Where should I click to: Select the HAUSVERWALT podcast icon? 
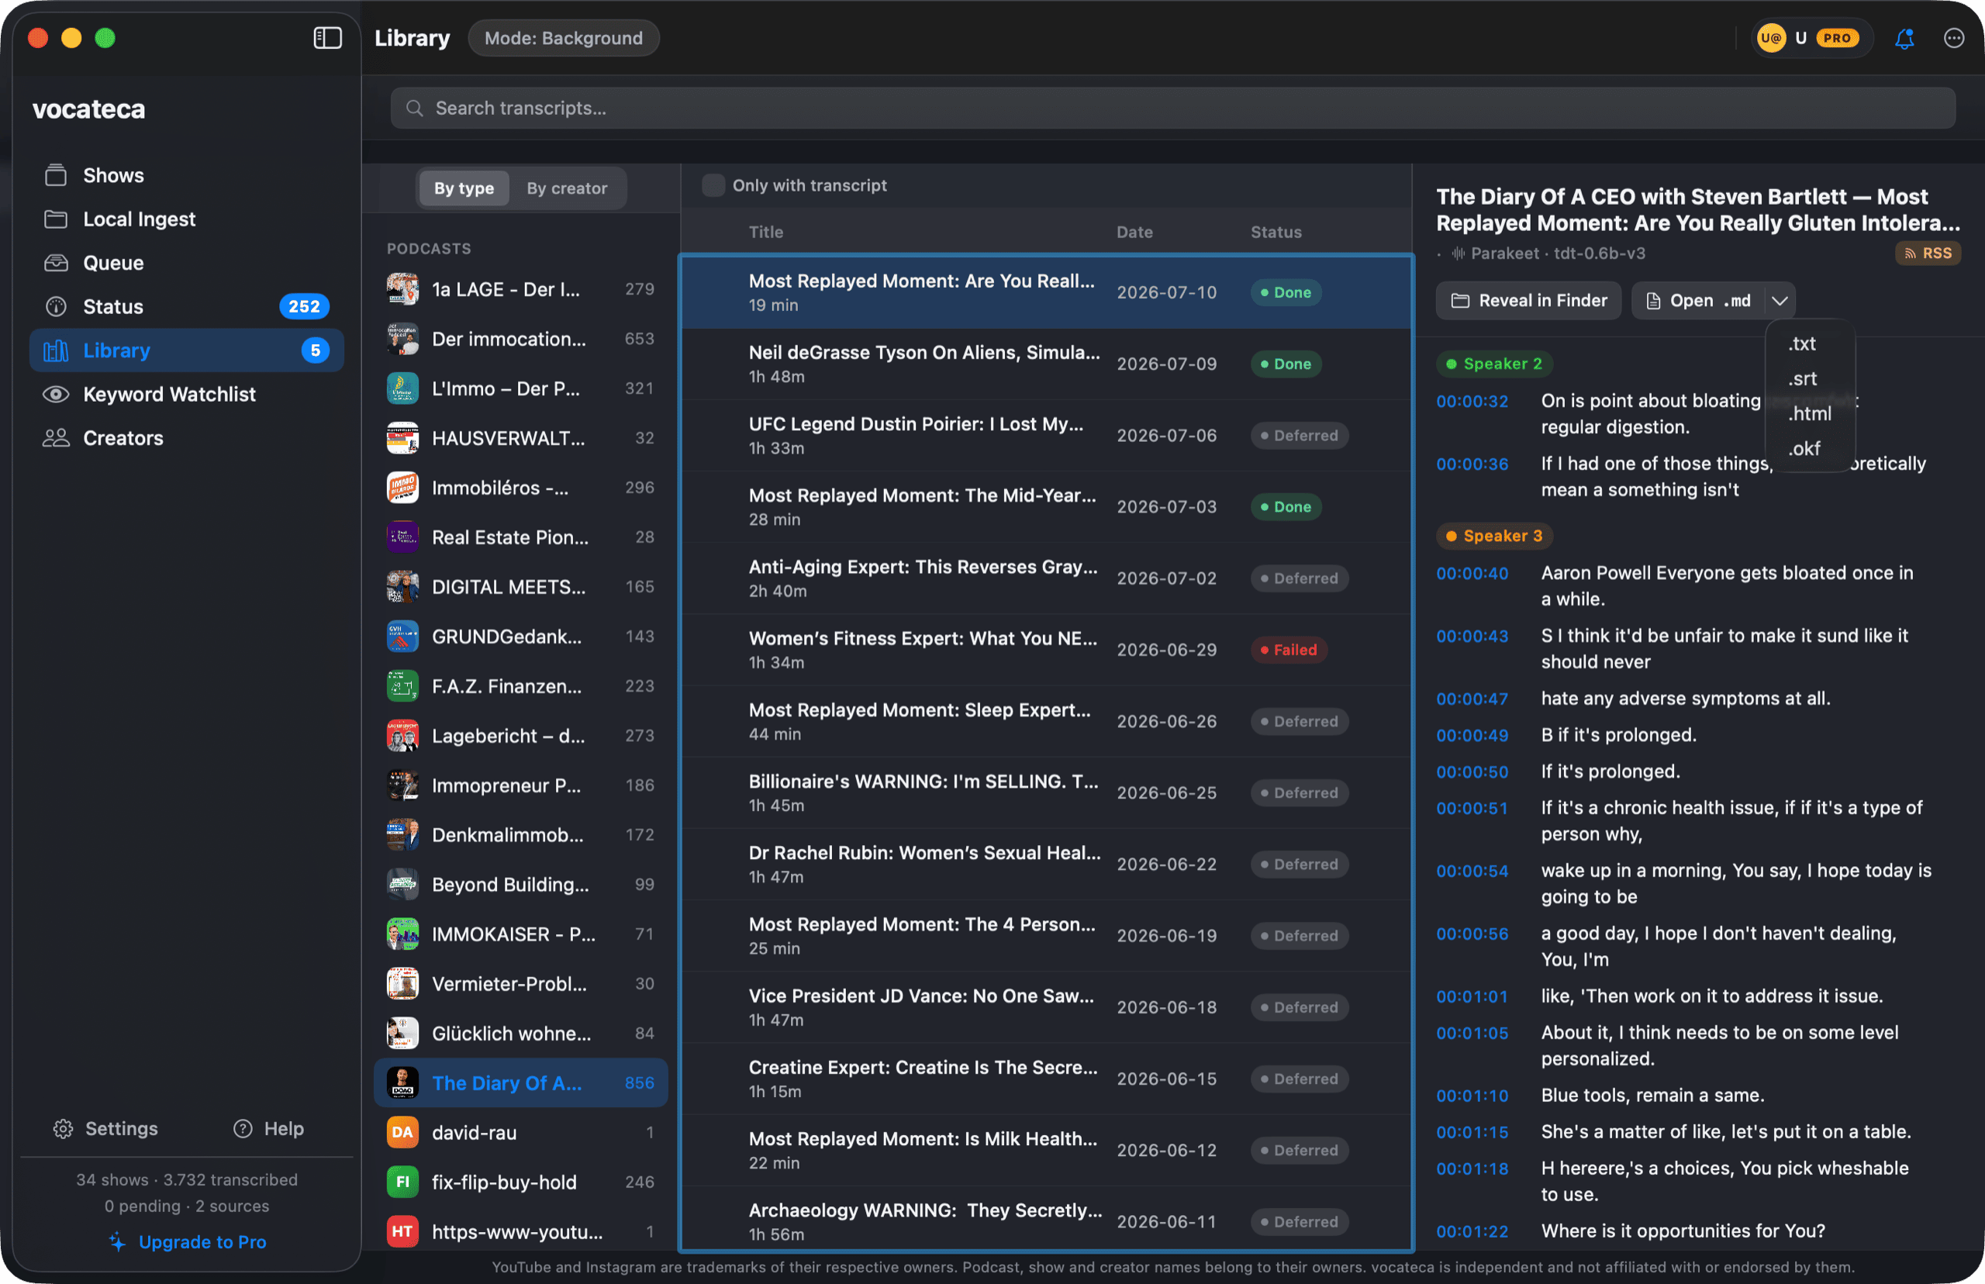point(402,439)
